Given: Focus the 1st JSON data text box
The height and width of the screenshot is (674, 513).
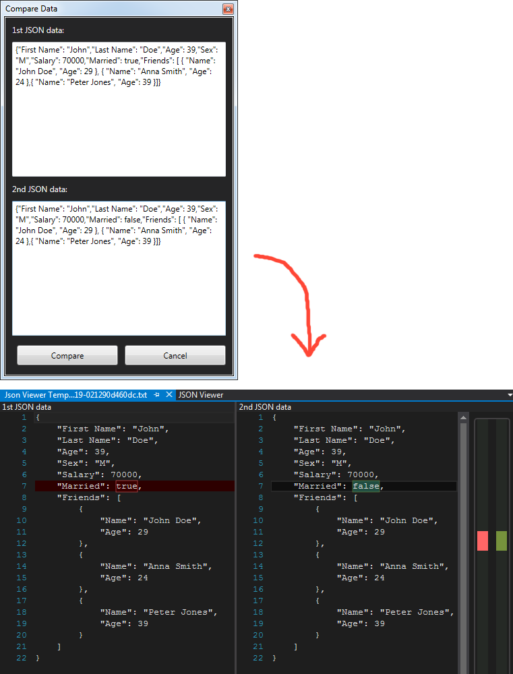Looking at the screenshot, I should pyautogui.click(x=119, y=109).
